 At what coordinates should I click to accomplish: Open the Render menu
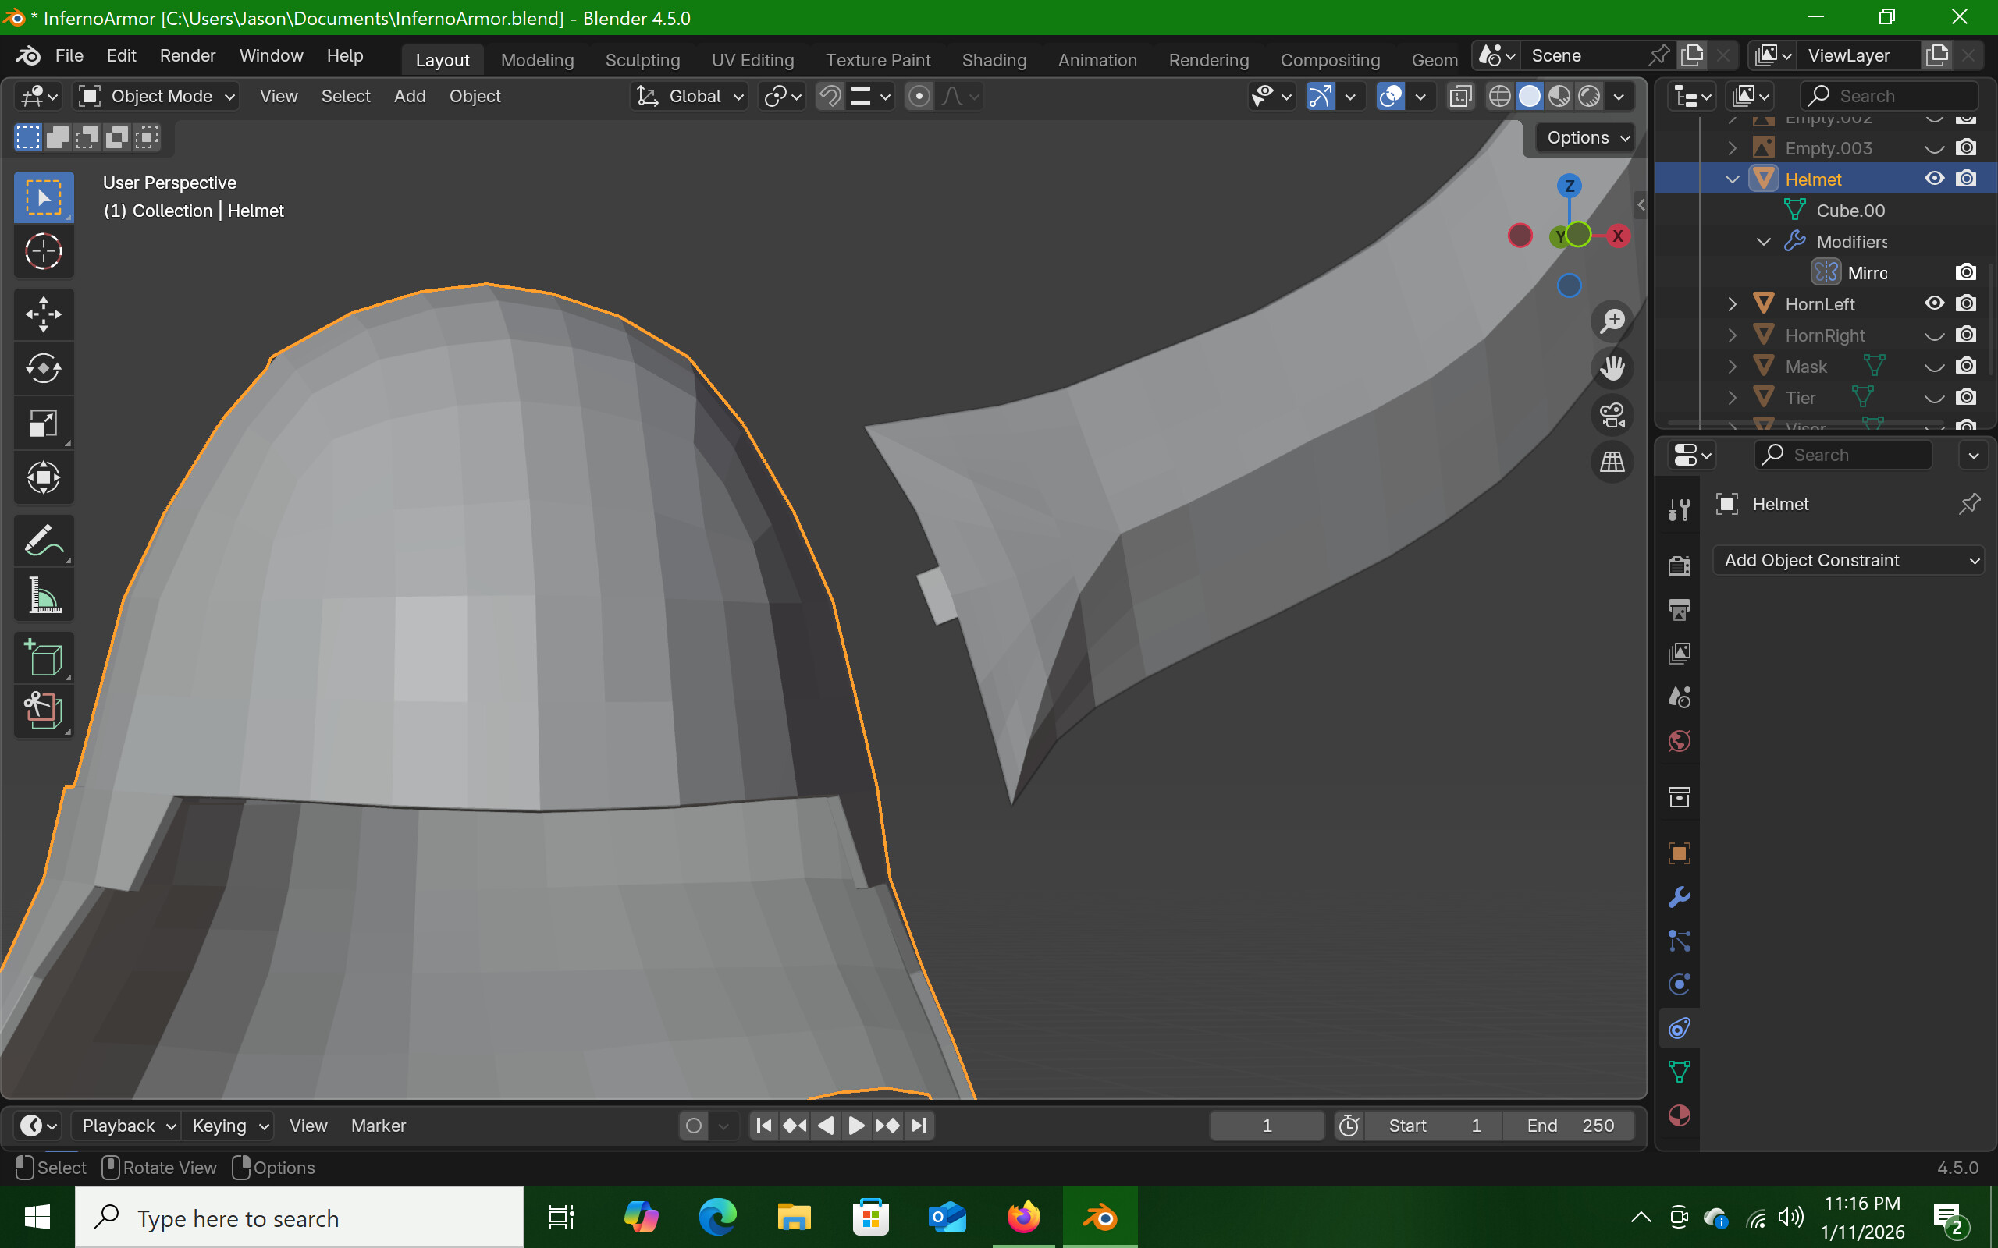pyautogui.click(x=187, y=55)
